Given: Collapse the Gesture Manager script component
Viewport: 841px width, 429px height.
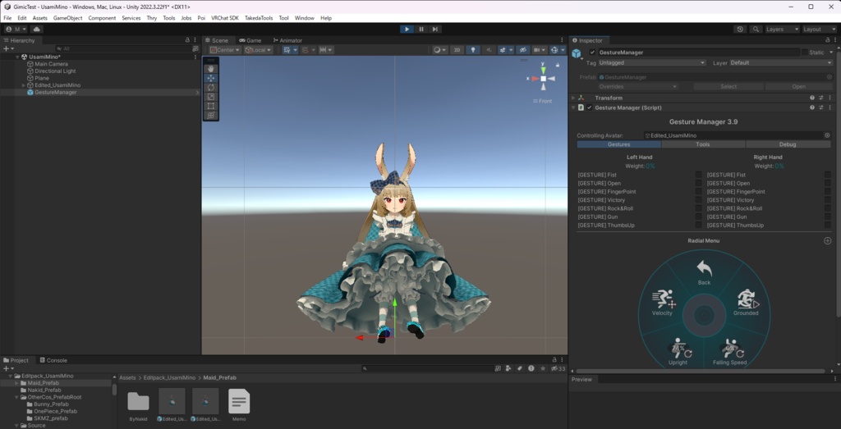Looking at the screenshot, I should click(572, 107).
